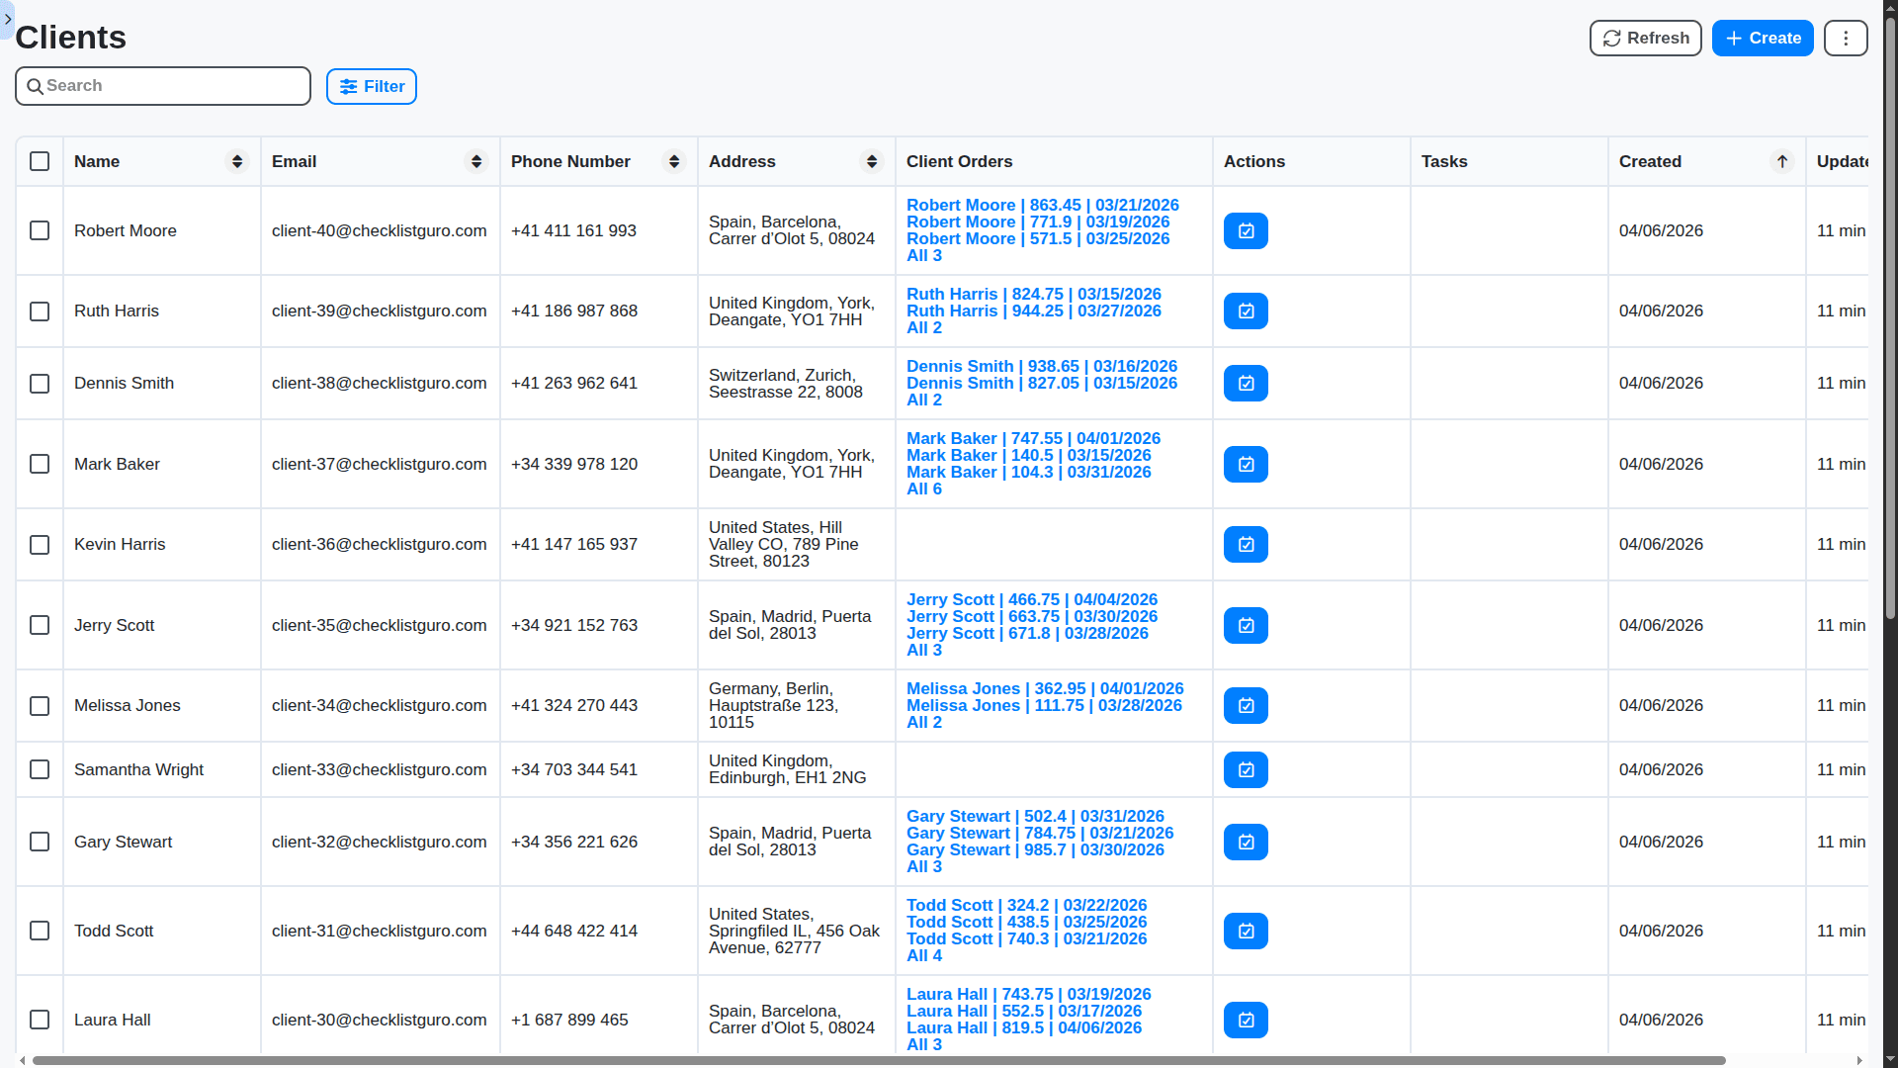Sort by the Name column arrows
The width and height of the screenshot is (1898, 1068).
(237, 162)
